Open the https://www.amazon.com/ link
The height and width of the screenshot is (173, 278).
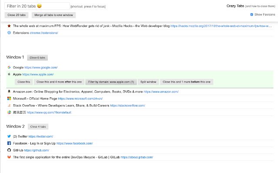(x=161, y=92)
